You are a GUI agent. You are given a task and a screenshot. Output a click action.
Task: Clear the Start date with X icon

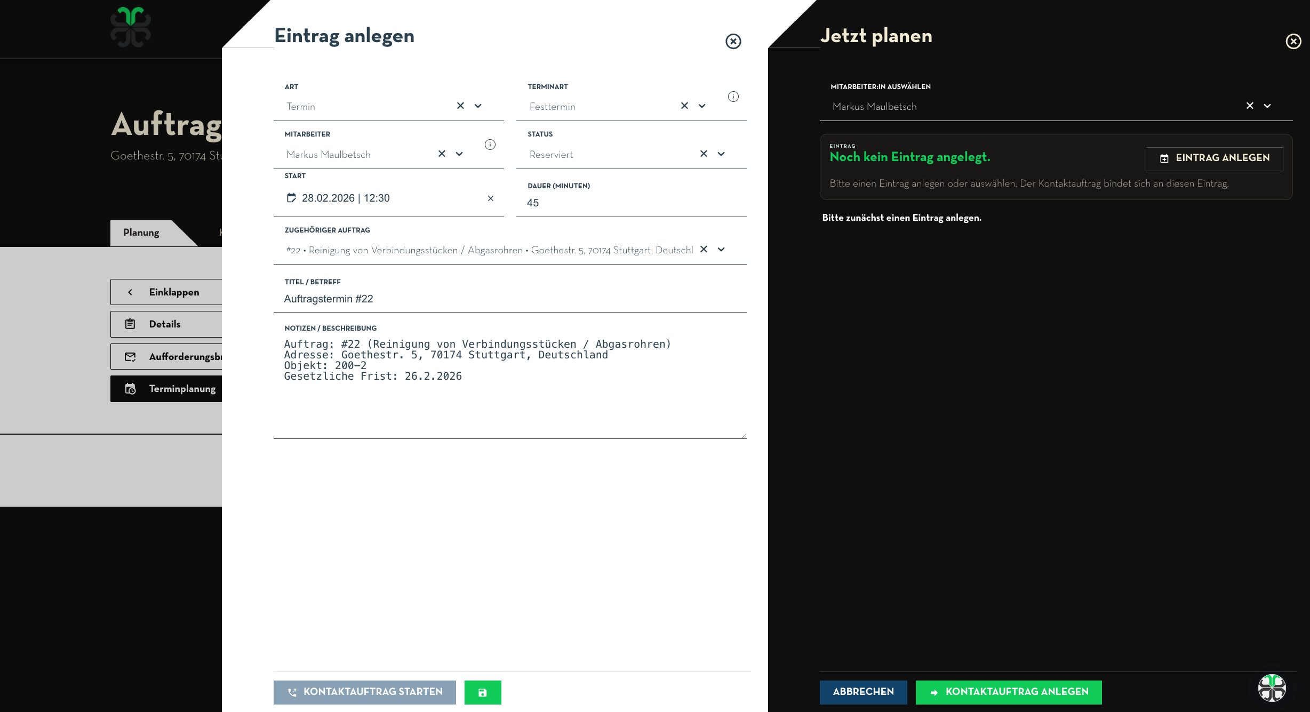[490, 198]
